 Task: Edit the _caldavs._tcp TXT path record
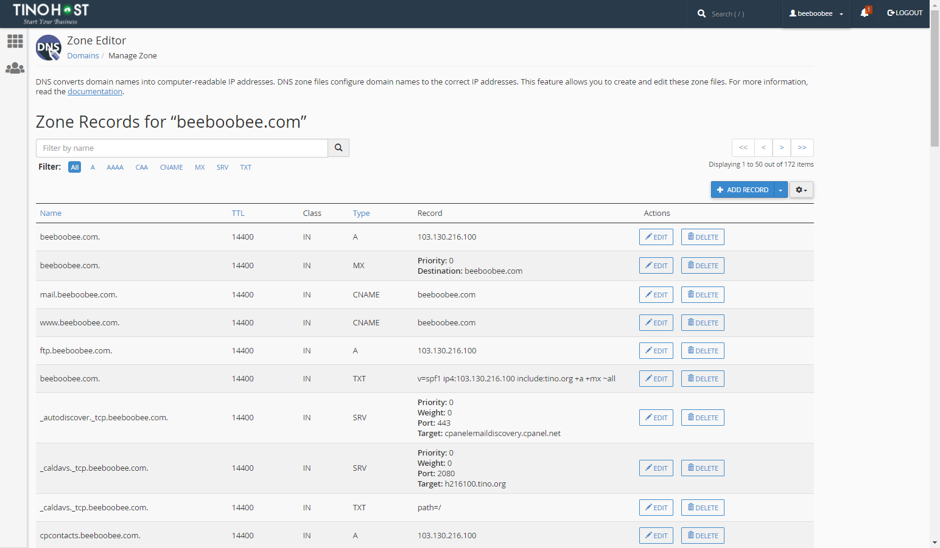pyautogui.click(x=656, y=508)
